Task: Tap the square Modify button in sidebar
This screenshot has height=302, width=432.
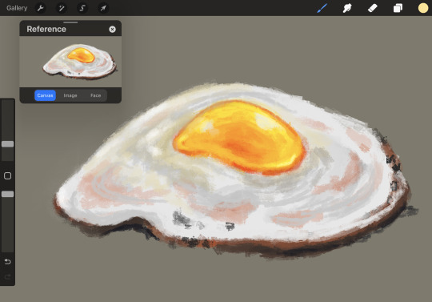Action: point(8,176)
